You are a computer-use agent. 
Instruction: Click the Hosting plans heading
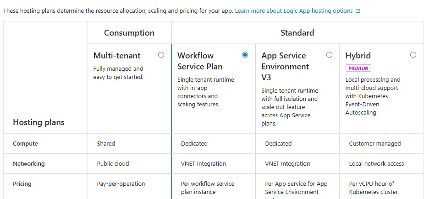[39, 122]
